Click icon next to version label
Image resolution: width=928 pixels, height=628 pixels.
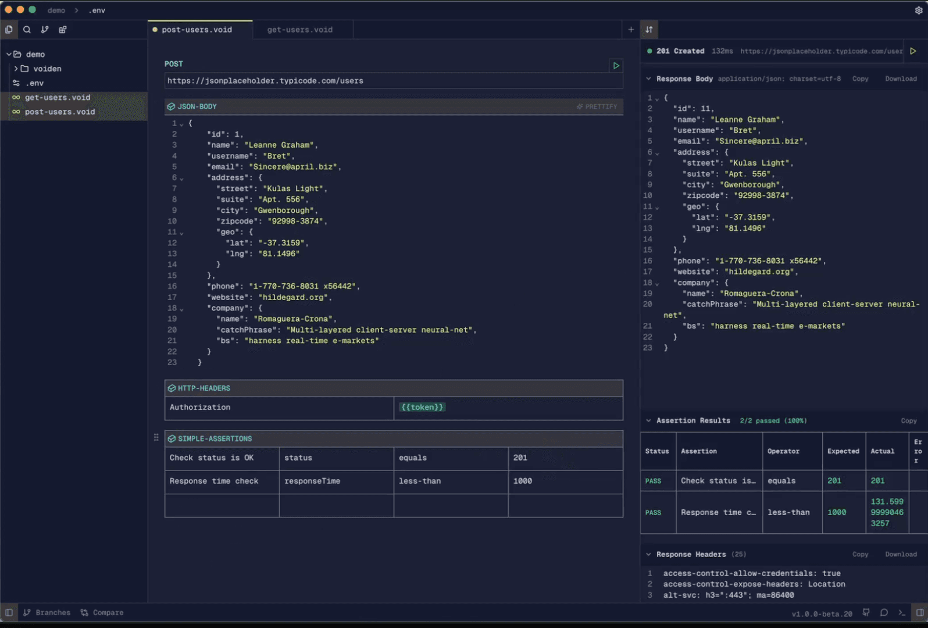click(x=866, y=612)
